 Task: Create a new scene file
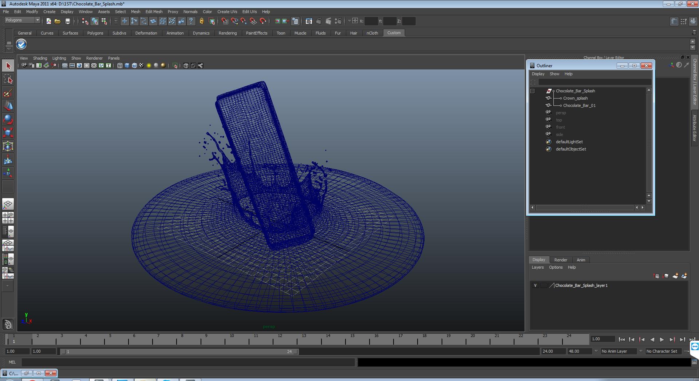click(x=48, y=21)
